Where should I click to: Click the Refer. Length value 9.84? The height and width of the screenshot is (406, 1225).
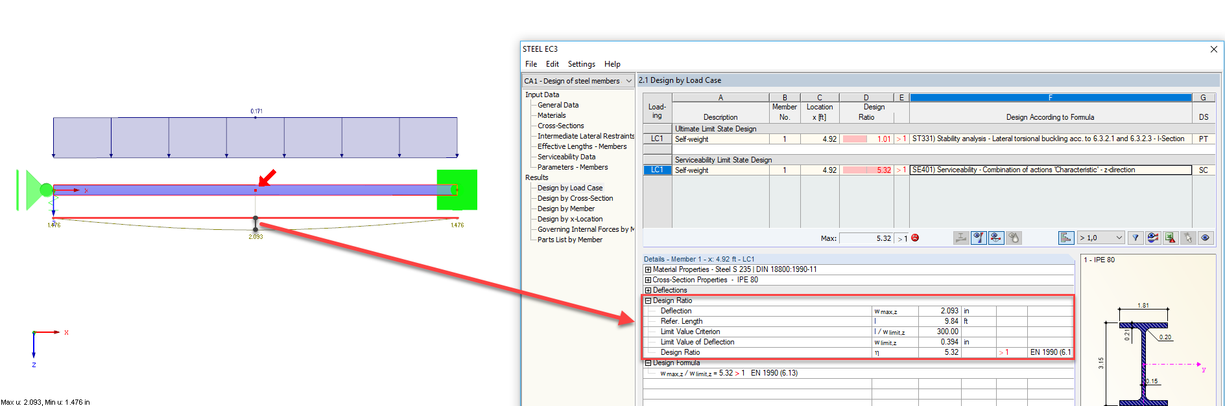pos(940,321)
